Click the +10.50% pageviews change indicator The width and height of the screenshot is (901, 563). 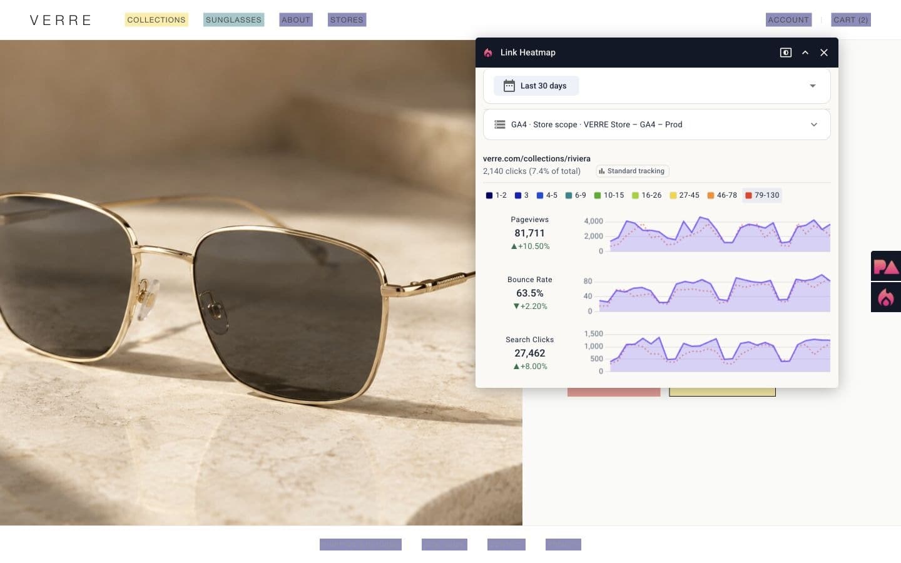click(x=531, y=246)
